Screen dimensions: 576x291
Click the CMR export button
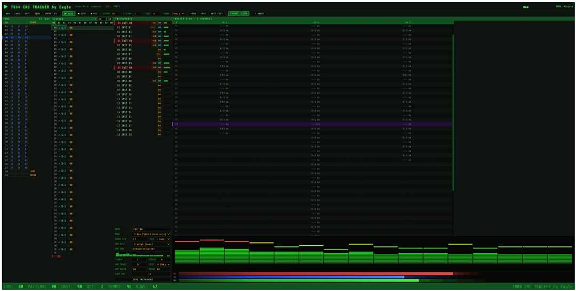pyautogui.click(x=245, y=13)
